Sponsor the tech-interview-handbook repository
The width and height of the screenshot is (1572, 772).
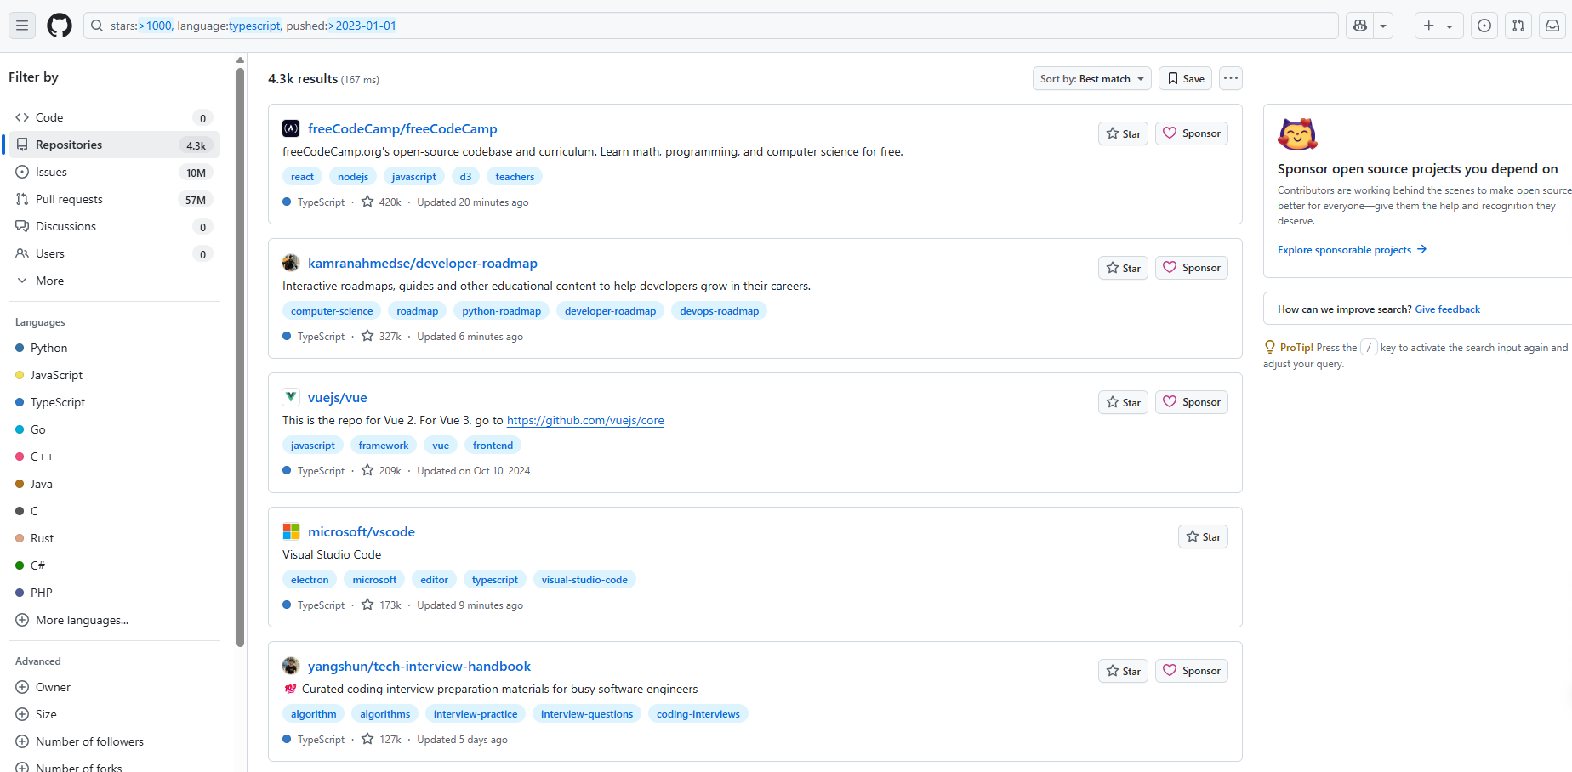(x=1192, y=671)
